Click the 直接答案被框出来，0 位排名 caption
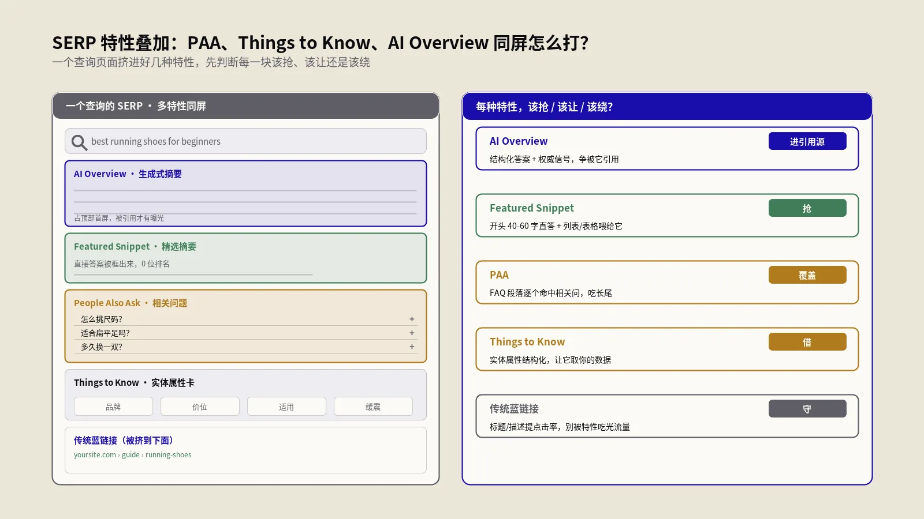This screenshot has height=519, width=924. click(122, 264)
